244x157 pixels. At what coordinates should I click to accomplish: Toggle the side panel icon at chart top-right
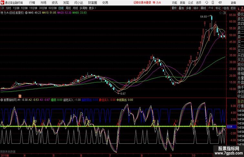tap(224, 13)
